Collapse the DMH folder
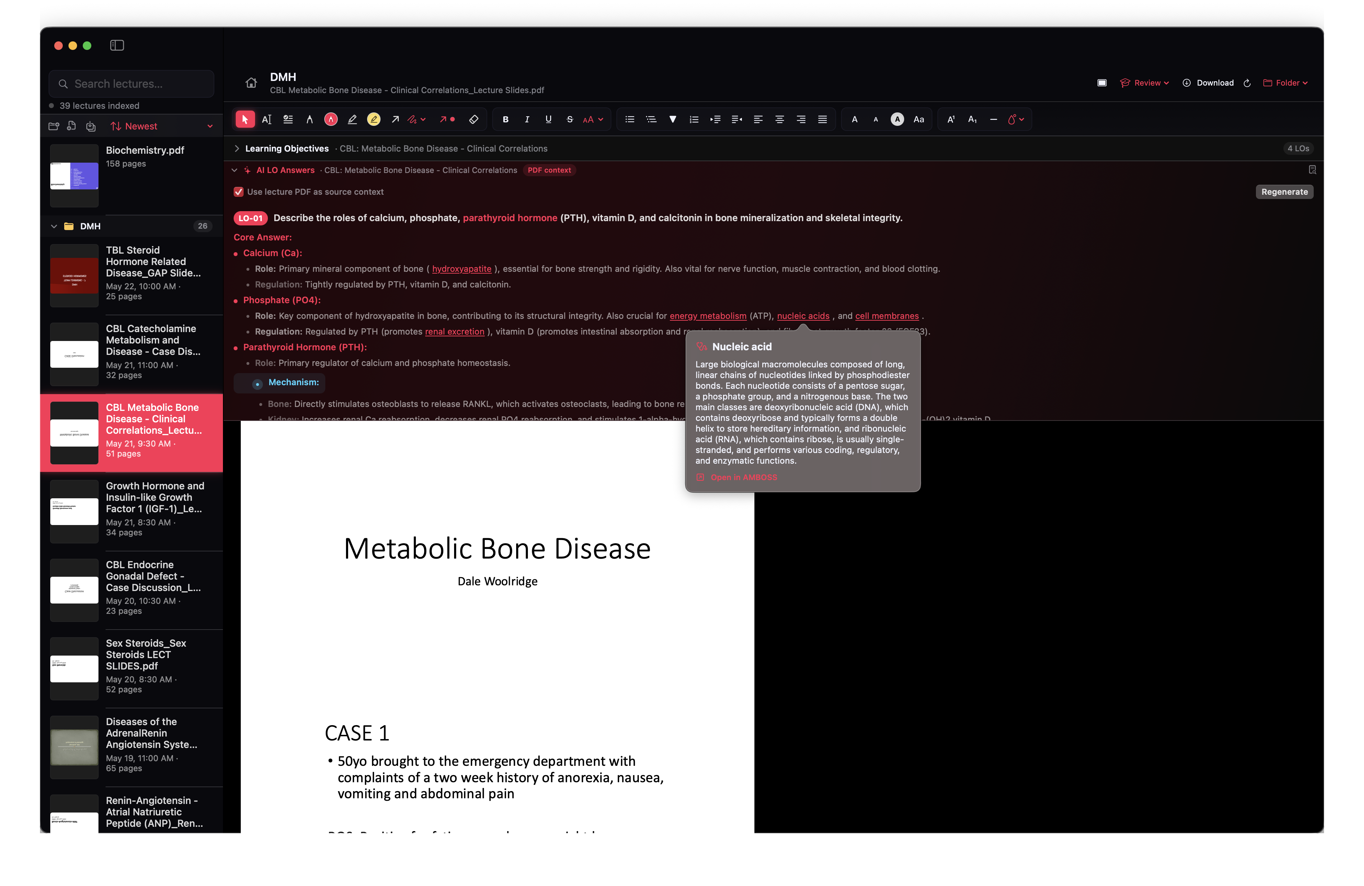The image size is (1364, 886). [x=54, y=226]
